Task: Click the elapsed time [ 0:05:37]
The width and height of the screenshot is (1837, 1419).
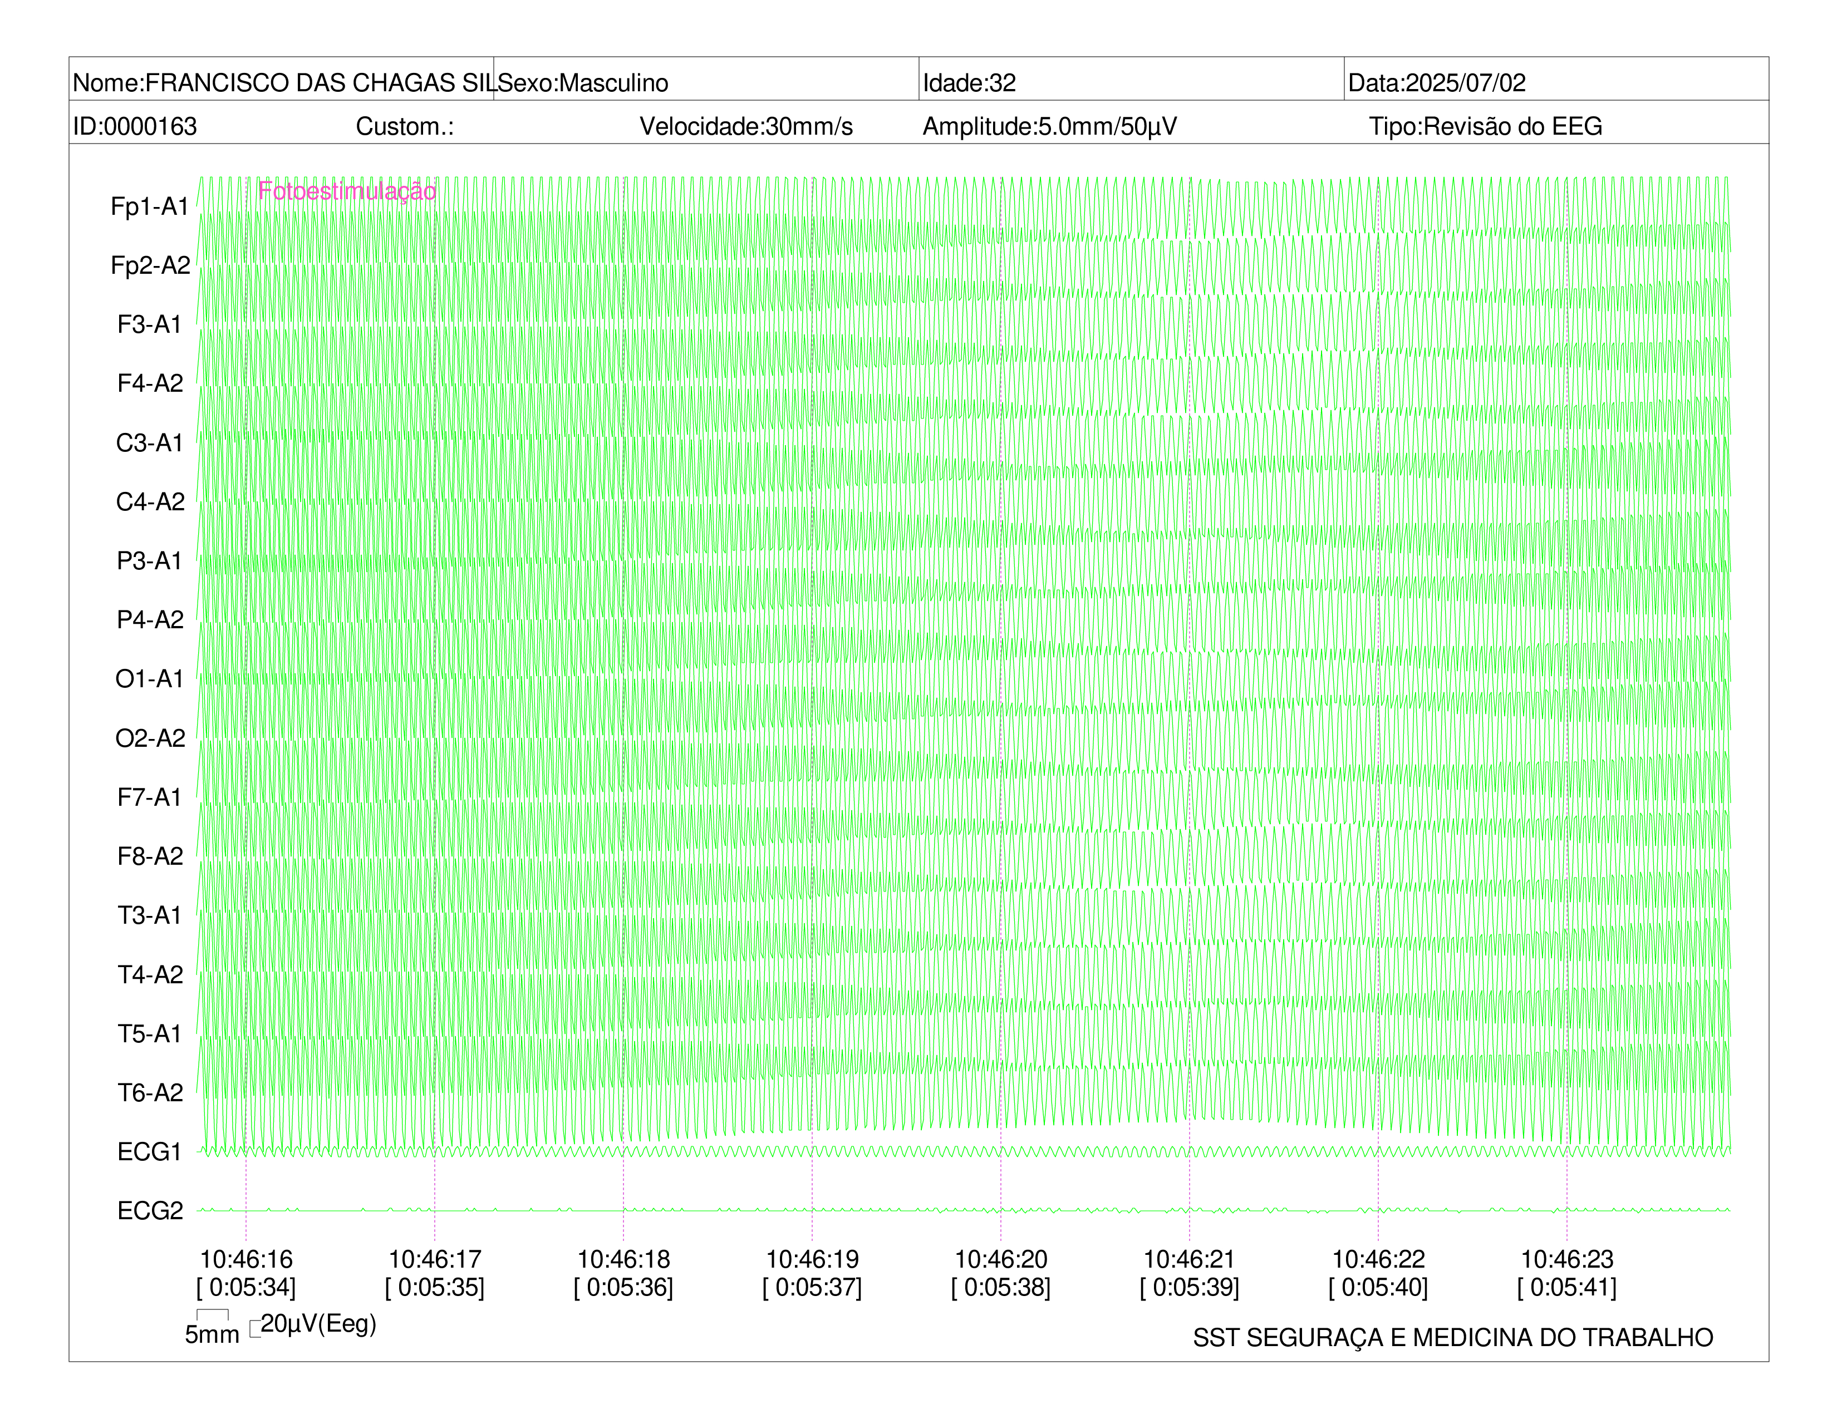Action: (813, 1287)
